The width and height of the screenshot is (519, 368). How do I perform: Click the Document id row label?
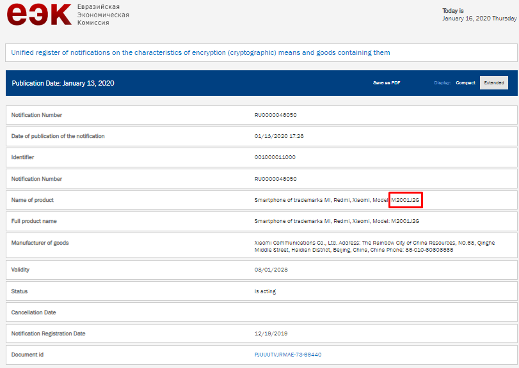(28, 355)
